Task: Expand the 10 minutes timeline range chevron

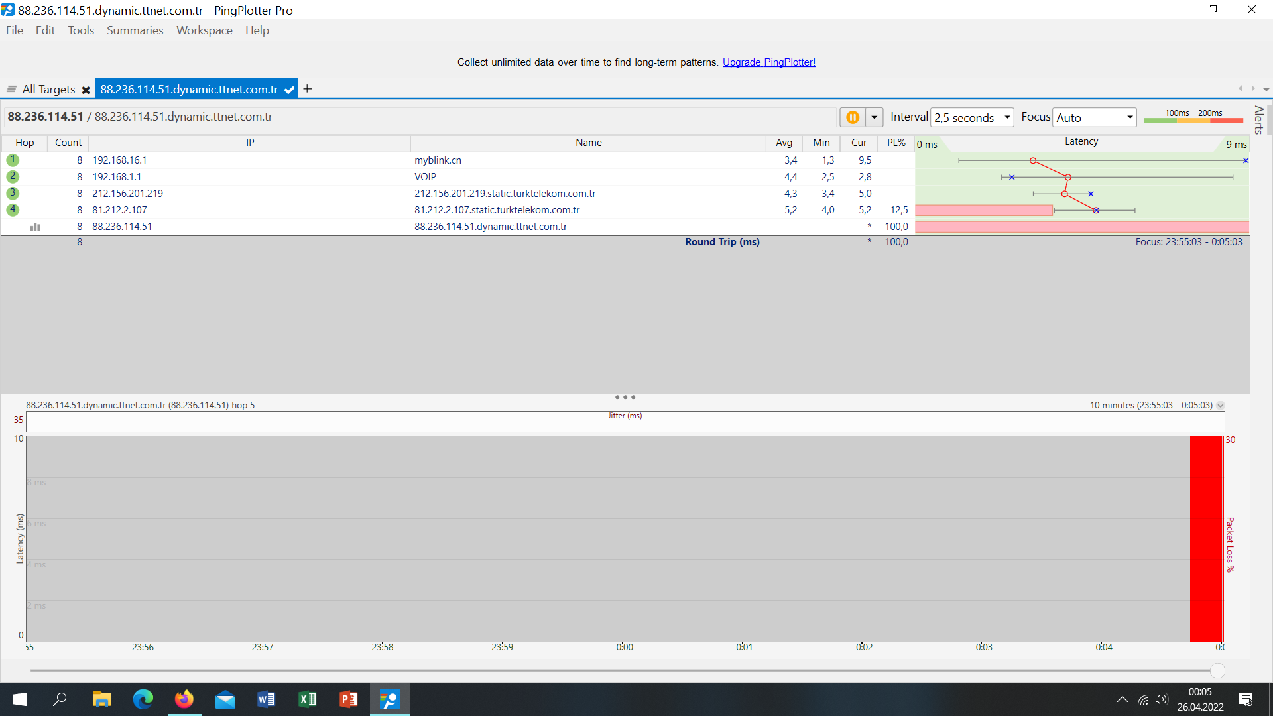Action: pos(1221,406)
